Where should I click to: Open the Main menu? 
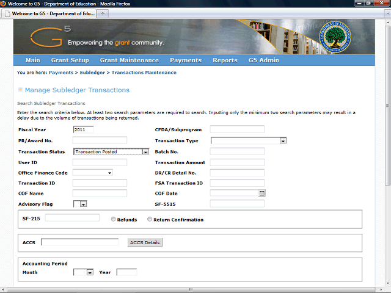[32, 60]
